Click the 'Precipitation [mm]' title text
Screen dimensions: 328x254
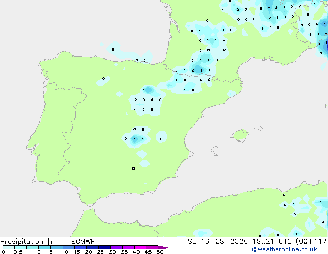coord(34,242)
